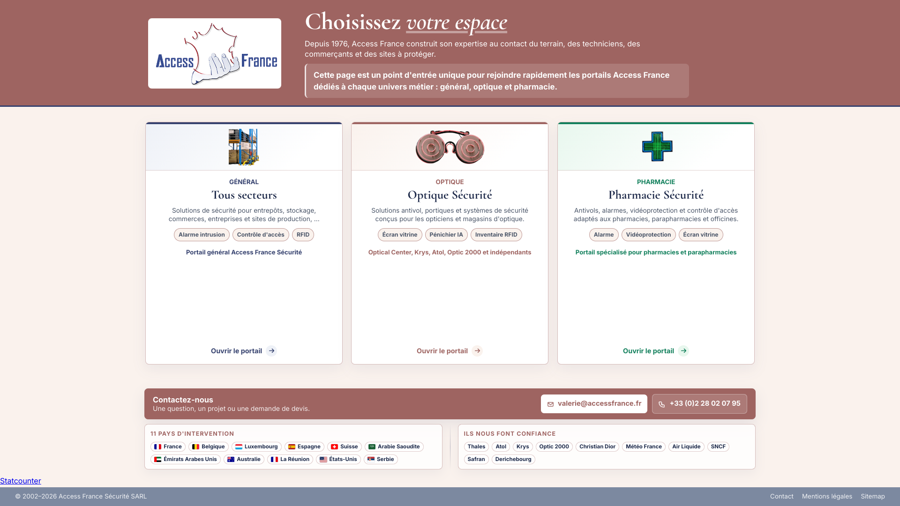Click the Émirats Arabes Unis country chip
Image resolution: width=900 pixels, height=506 pixels.
[186, 460]
